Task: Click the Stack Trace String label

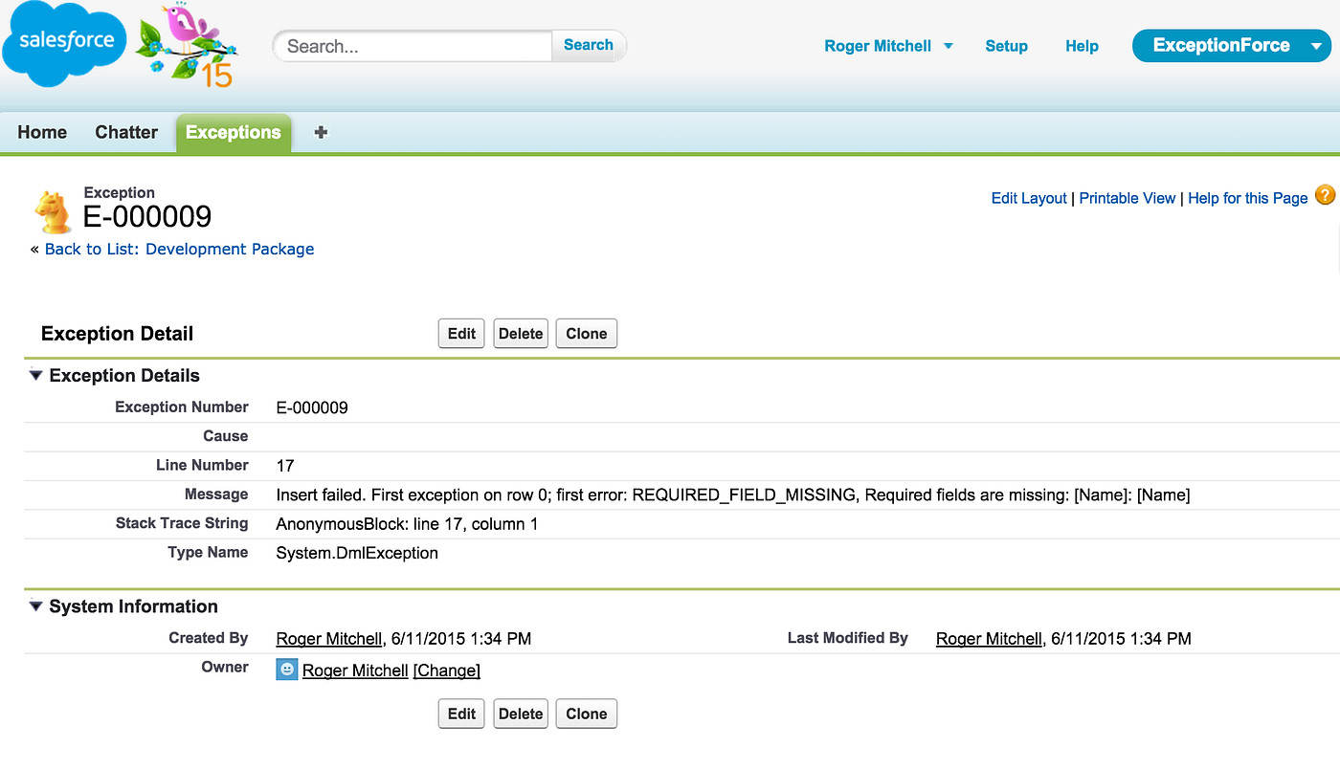Action: pos(182,523)
